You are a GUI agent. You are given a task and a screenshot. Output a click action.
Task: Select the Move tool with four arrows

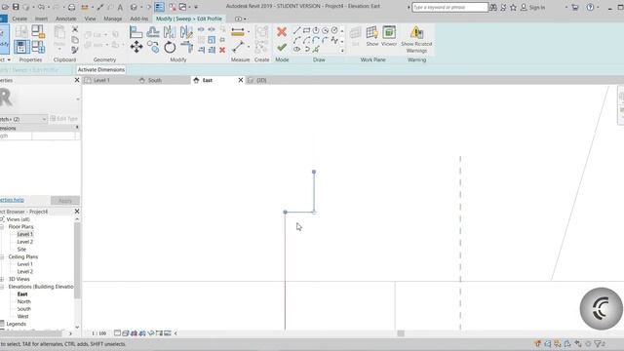point(136,47)
